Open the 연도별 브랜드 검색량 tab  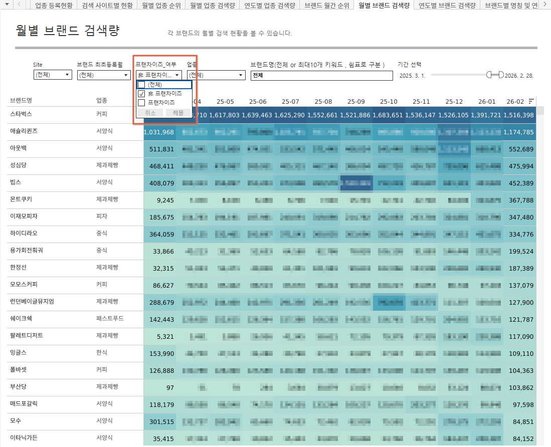(447, 6)
